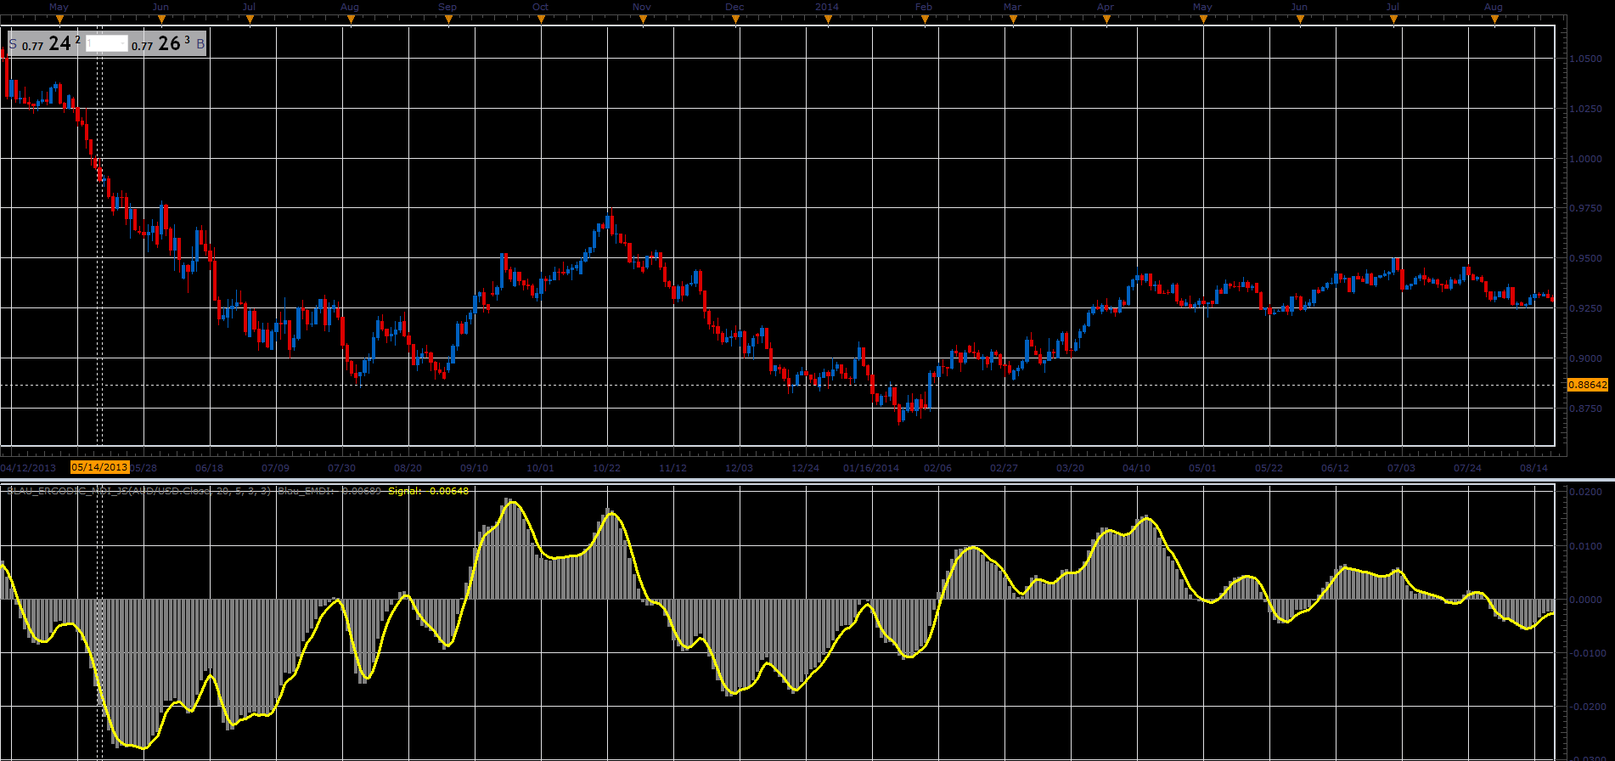Click the highlighted 05/14/2013 date tag
1615x761 pixels.
point(99,467)
